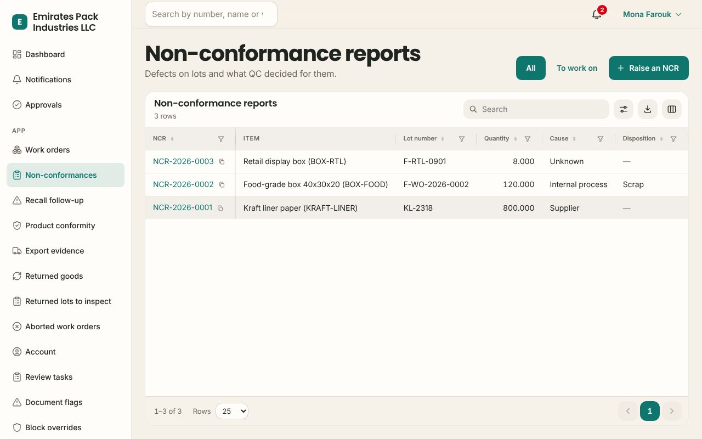
Task: Sort by Lot number column
Action: tap(424, 139)
